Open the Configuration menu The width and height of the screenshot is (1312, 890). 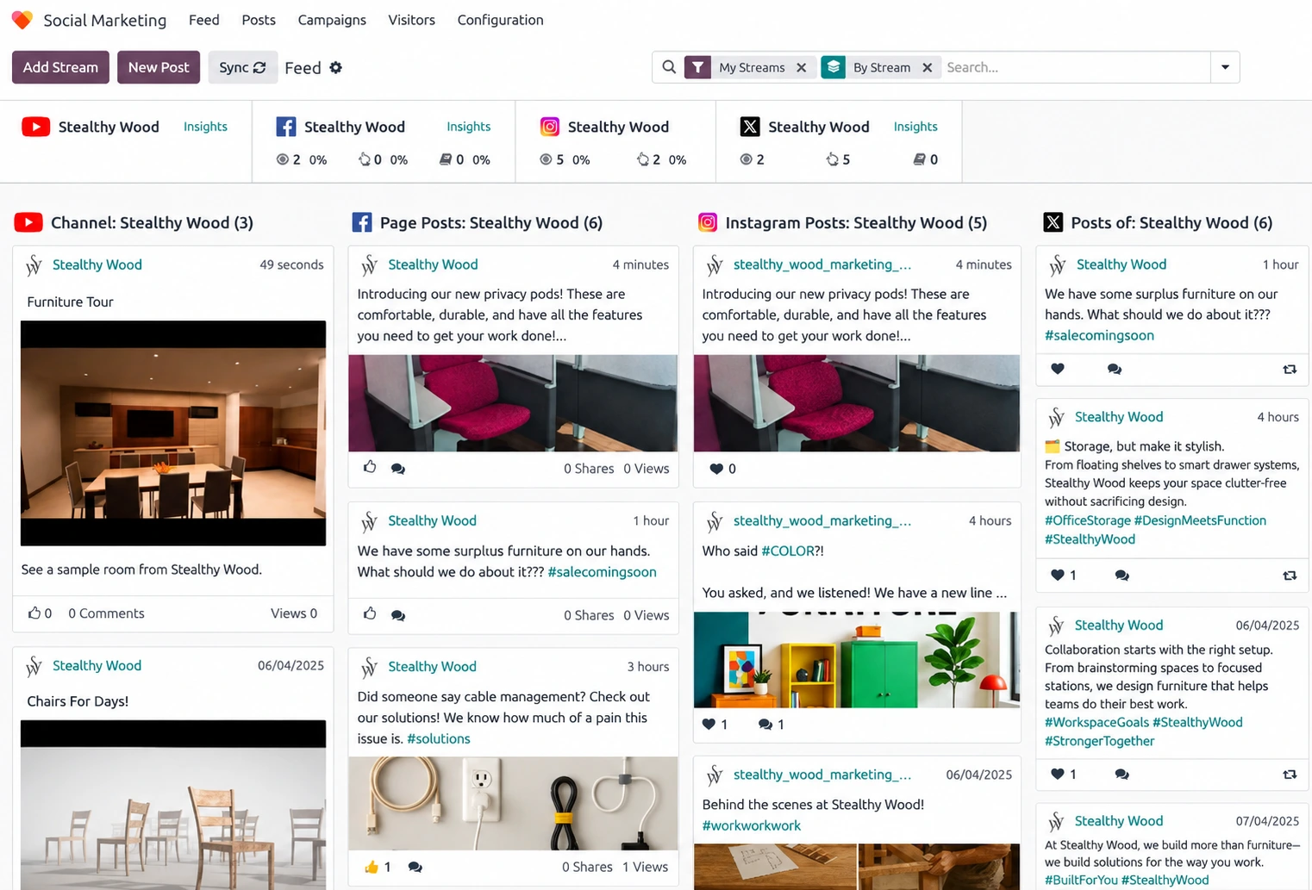(500, 20)
